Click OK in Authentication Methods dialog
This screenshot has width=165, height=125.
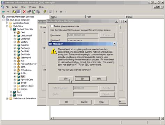pos(66,102)
